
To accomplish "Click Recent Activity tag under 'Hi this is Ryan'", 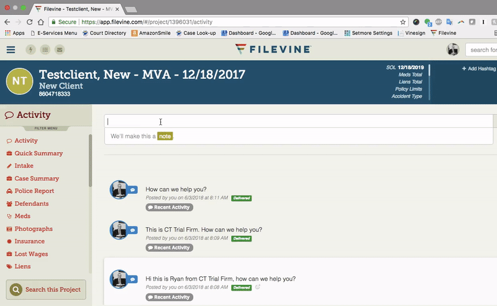I will point(169,297).
